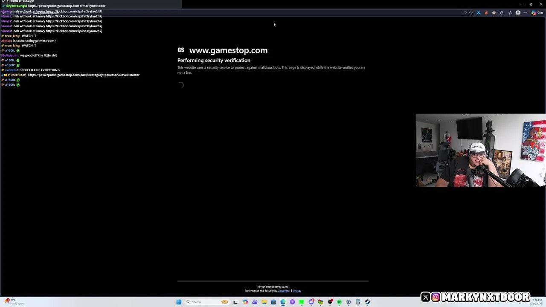This screenshot has height=307, width=546.
Task: Restore down the browser window
Action: point(531,4)
